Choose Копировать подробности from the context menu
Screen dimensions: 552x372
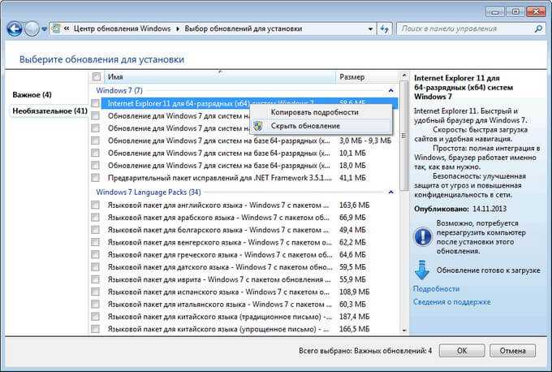click(314, 112)
